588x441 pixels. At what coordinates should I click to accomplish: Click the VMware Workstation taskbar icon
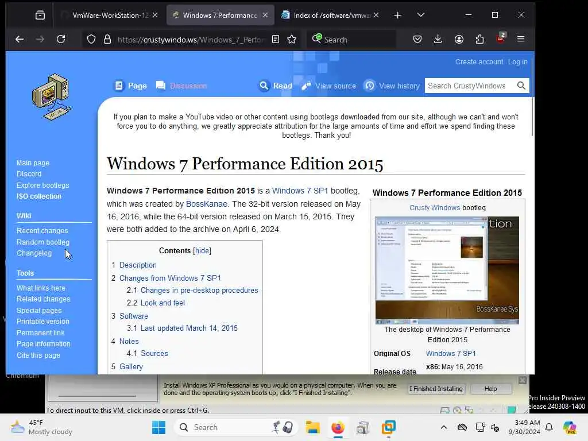click(389, 427)
